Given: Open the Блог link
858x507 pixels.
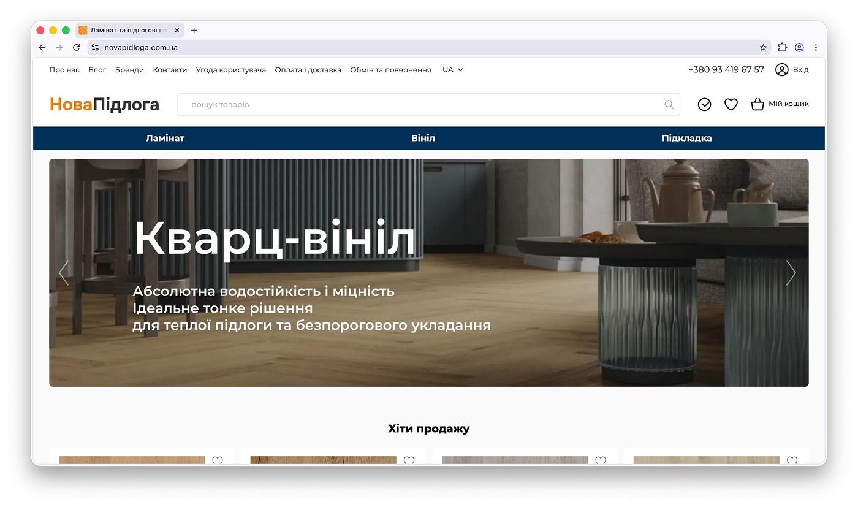Looking at the screenshot, I should tap(97, 69).
